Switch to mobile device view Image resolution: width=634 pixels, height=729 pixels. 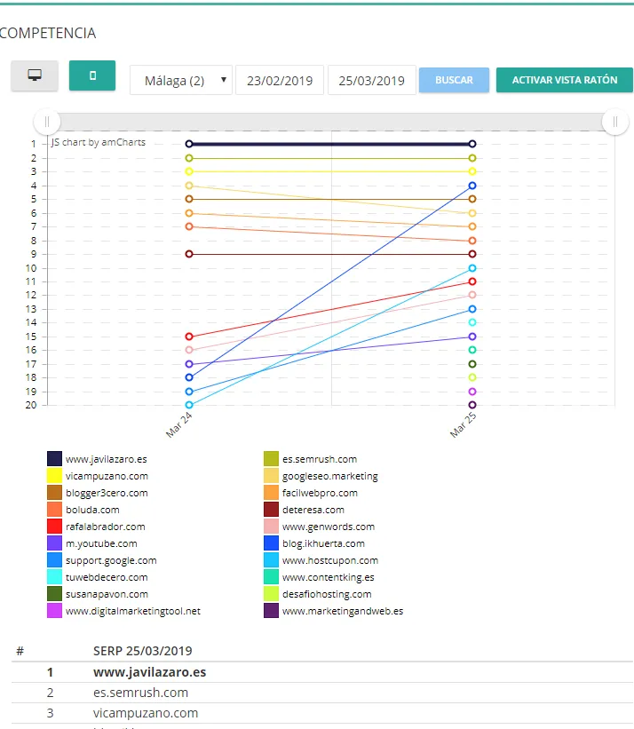(92, 76)
